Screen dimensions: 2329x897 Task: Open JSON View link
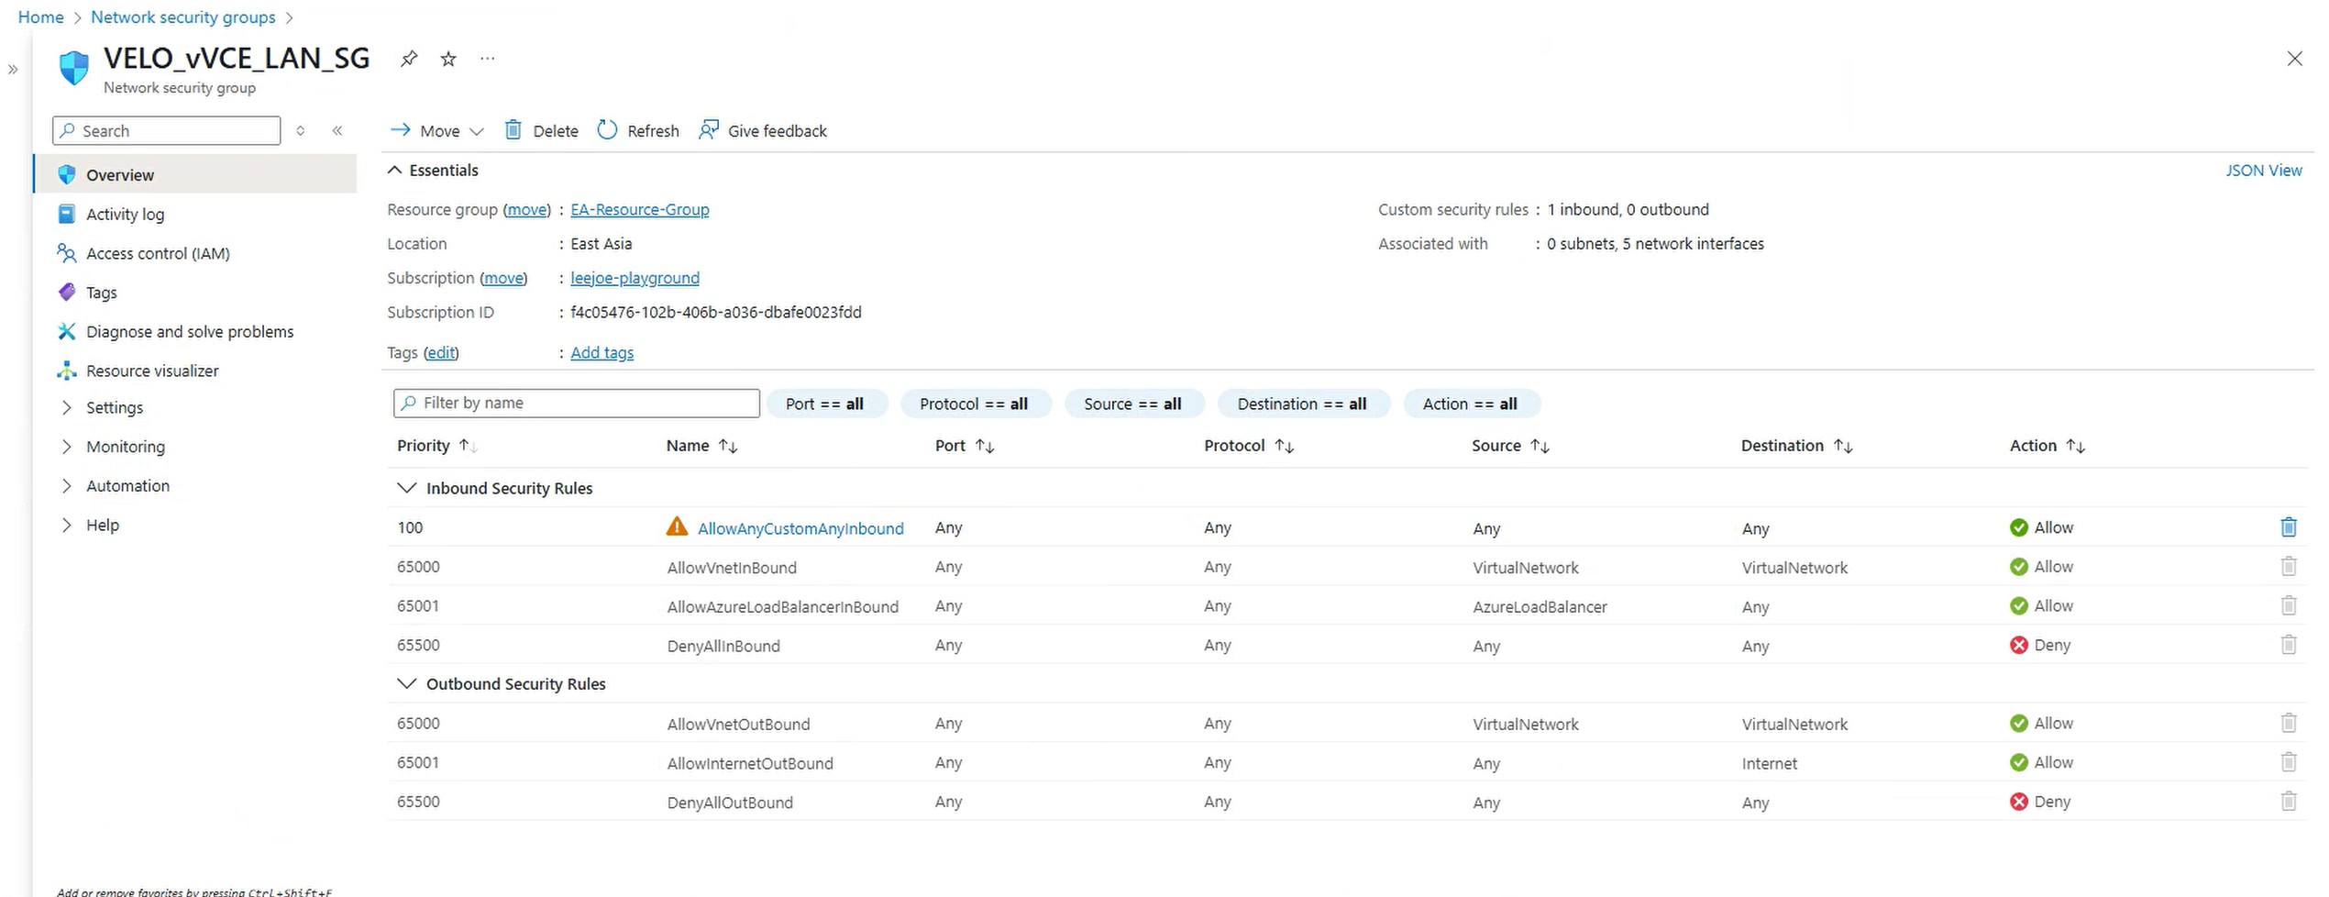tap(2263, 171)
